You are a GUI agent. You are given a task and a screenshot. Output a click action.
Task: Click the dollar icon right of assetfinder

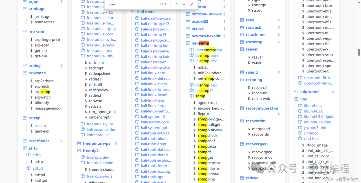click(x=61, y=141)
